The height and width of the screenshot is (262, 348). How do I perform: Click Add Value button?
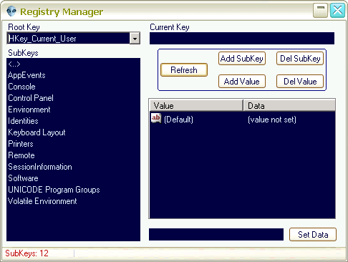click(242, 82)
